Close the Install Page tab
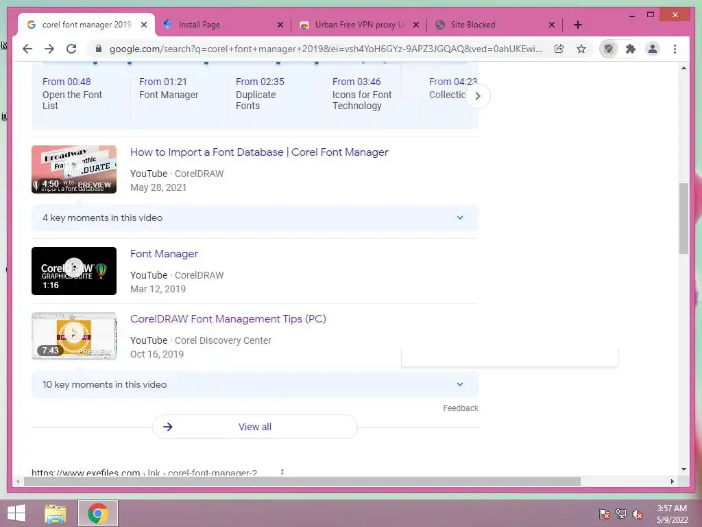The width and height of the screenshot is (702, 527). 280,25
